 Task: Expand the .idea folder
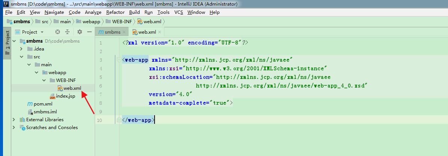(x=21, y=49)
